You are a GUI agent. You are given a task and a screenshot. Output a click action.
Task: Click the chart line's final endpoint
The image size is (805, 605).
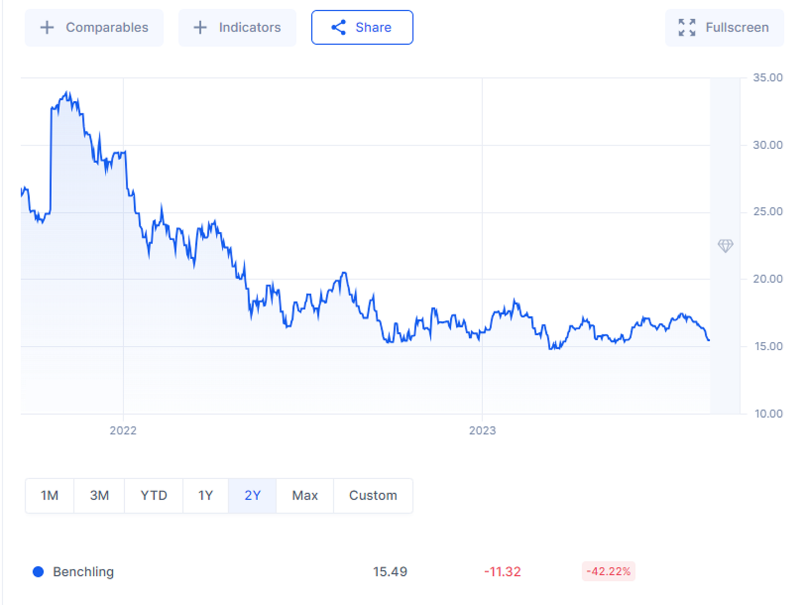click(x=709, y=340)
